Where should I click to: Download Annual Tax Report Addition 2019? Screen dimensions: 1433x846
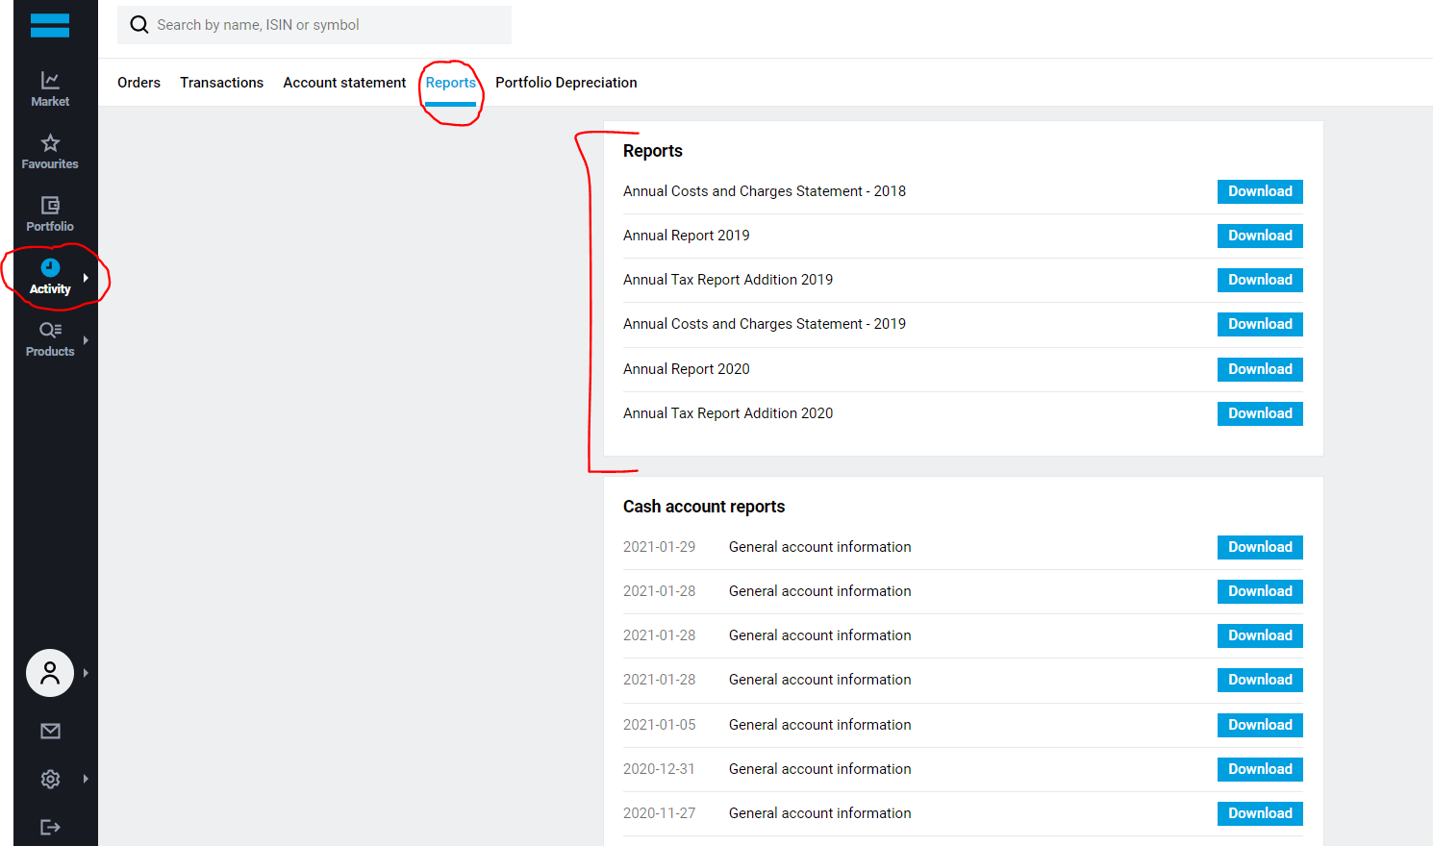click(1260, 280)
